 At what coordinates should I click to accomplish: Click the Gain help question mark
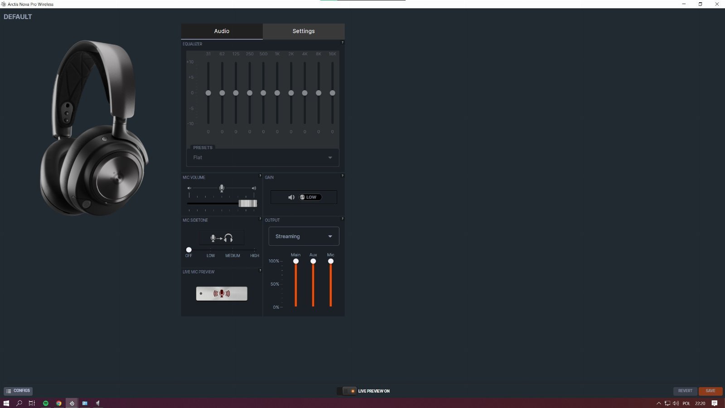click(342, 176)
